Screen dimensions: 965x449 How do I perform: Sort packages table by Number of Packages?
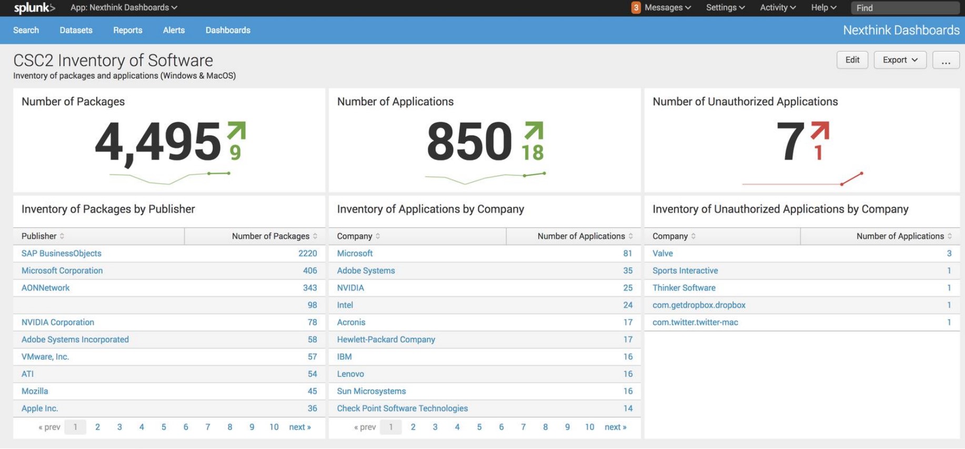315,236
